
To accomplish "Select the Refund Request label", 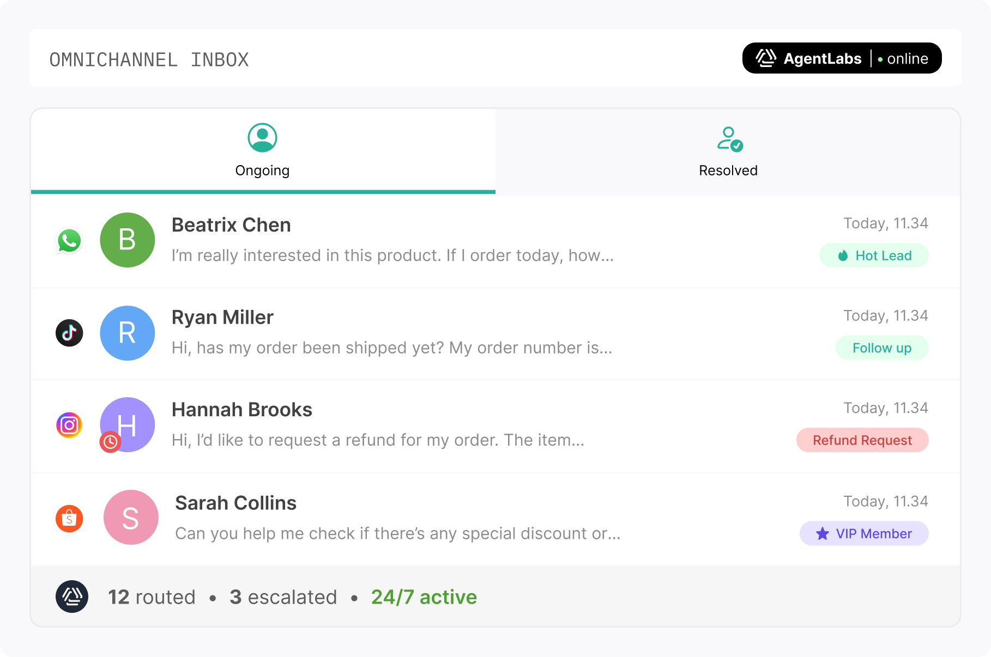I will pyautogui.click(x=862, y=440).
